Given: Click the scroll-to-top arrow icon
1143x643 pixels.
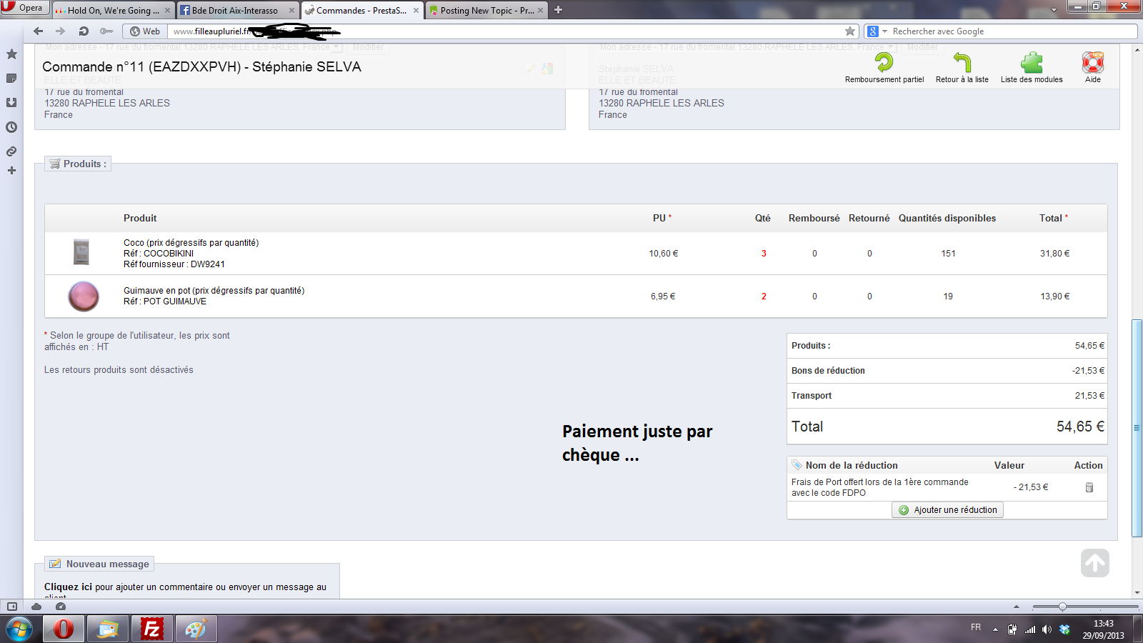Looking at the screenshot, I should pos(1095,563).
